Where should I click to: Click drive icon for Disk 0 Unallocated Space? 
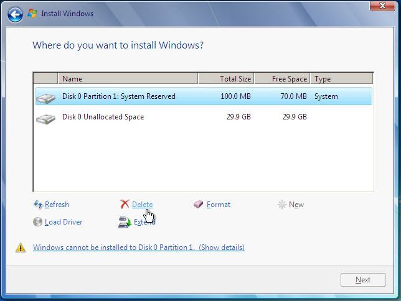tap(46, 119)
